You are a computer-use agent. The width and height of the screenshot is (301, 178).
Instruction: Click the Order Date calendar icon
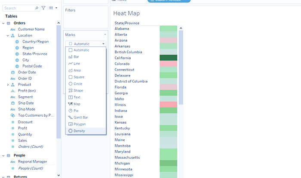click(x=12, y=72)
